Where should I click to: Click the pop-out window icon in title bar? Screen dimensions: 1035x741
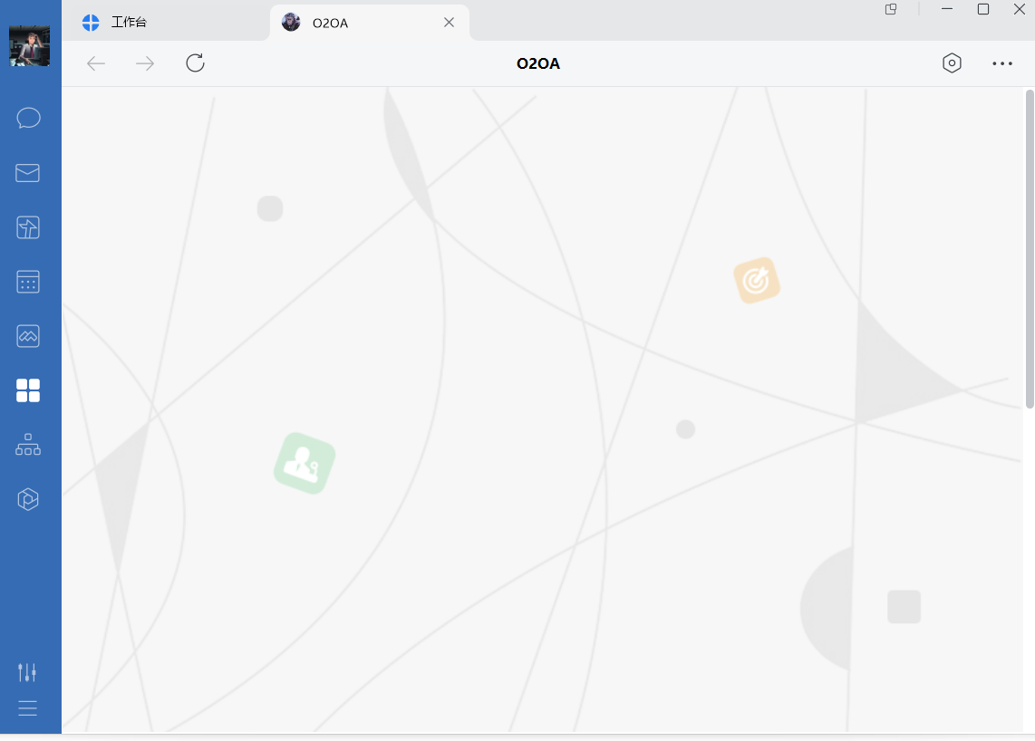pos(891,9)
